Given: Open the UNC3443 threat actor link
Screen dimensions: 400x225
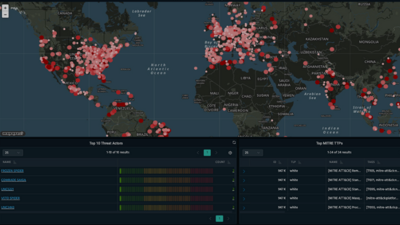Looking at the screenshot, I should click(x=8, y=207).
